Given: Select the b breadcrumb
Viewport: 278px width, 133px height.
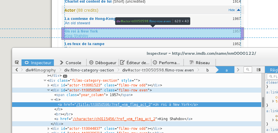Looking at the screenshot, I should pos(207,70).
